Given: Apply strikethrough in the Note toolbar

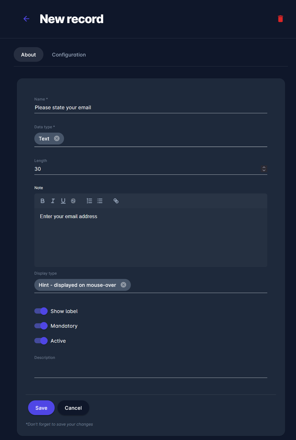Looking at the screenshot, I should pyautogui.click(x=73, y=201).
